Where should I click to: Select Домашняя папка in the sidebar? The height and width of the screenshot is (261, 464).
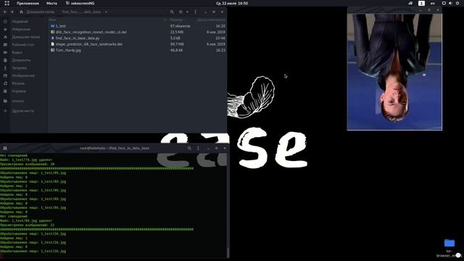coord(26,37)
